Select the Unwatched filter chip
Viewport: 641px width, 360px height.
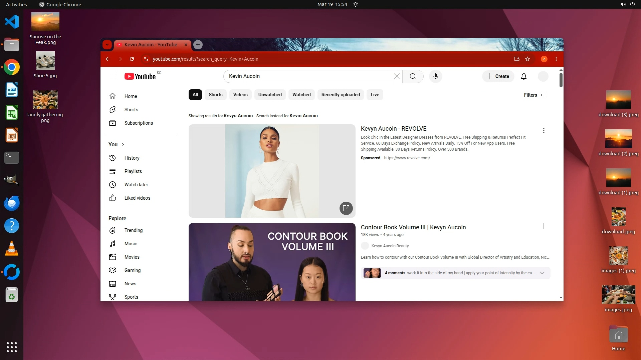pyautogui.click(x=270, y=95)
